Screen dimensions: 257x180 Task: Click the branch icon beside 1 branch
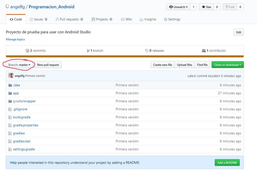(88, 51)
